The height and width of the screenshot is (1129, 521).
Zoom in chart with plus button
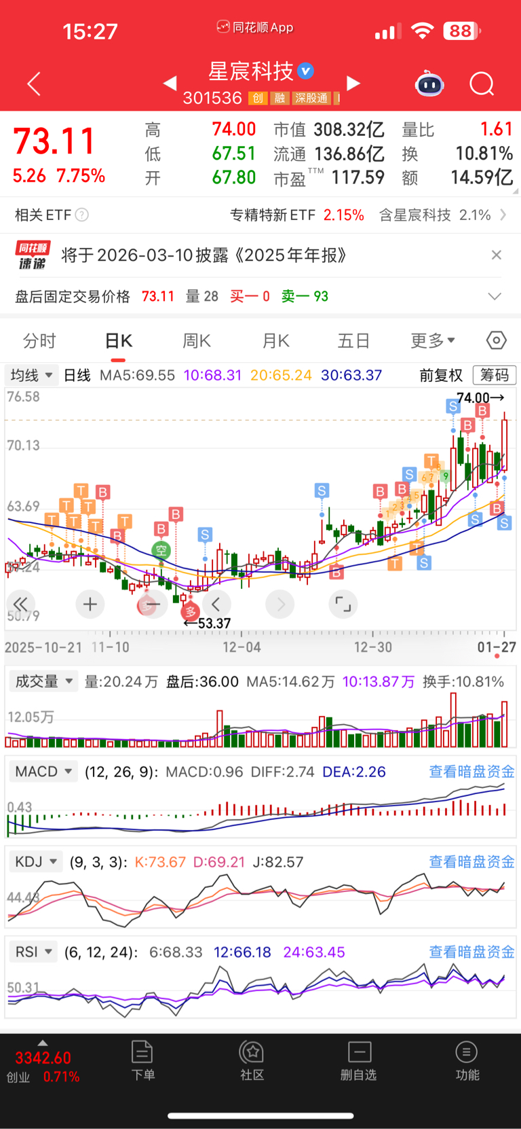[90, 604]
